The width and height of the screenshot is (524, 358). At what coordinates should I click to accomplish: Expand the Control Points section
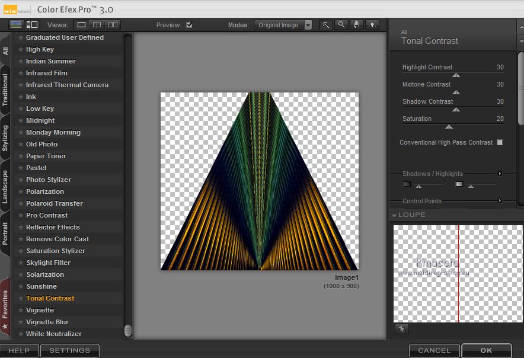tap(500, 201)
